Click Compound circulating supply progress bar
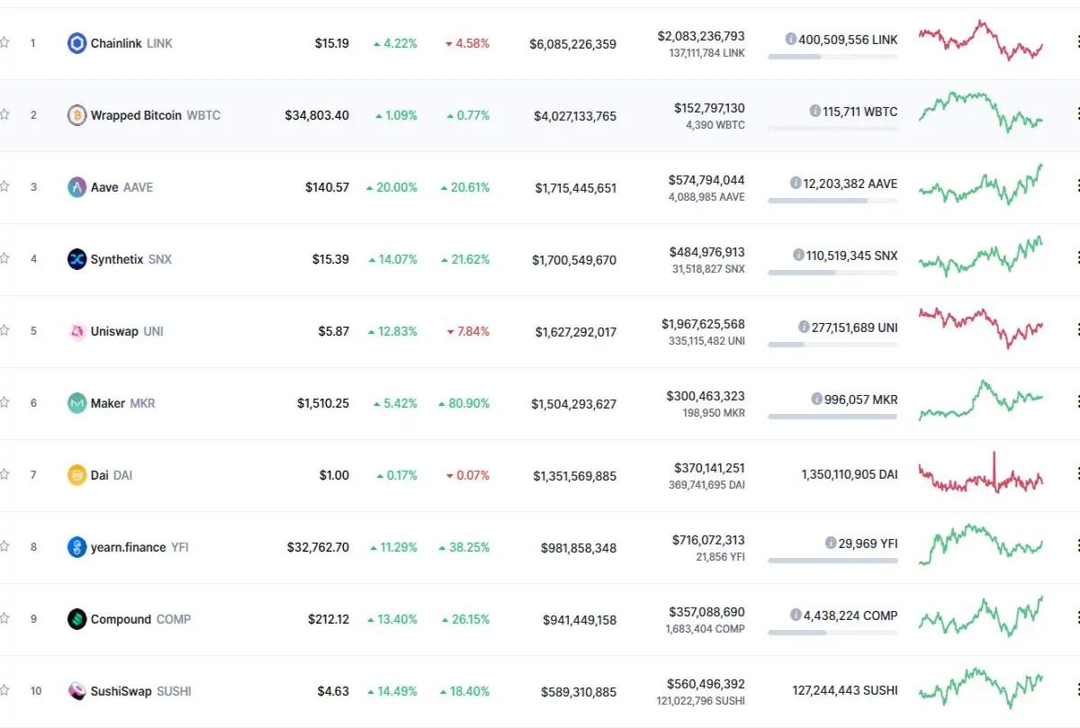1080x728 pixels. [x=832, y=633]
